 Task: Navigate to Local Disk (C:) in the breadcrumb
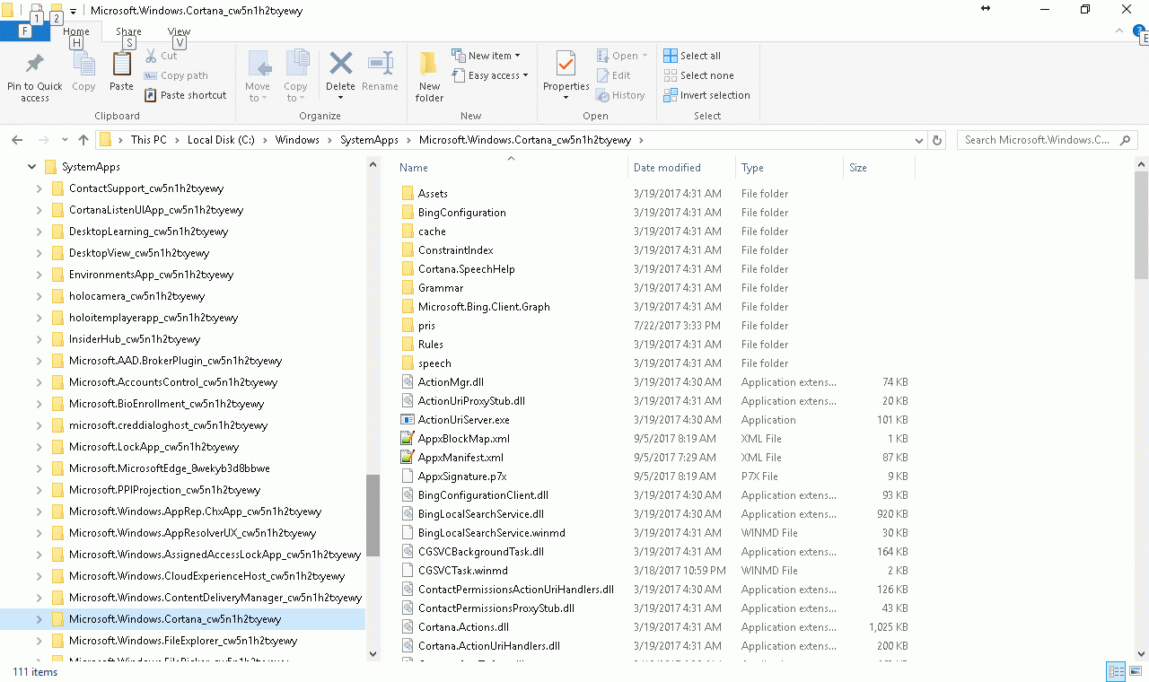(x=221, y=140)
